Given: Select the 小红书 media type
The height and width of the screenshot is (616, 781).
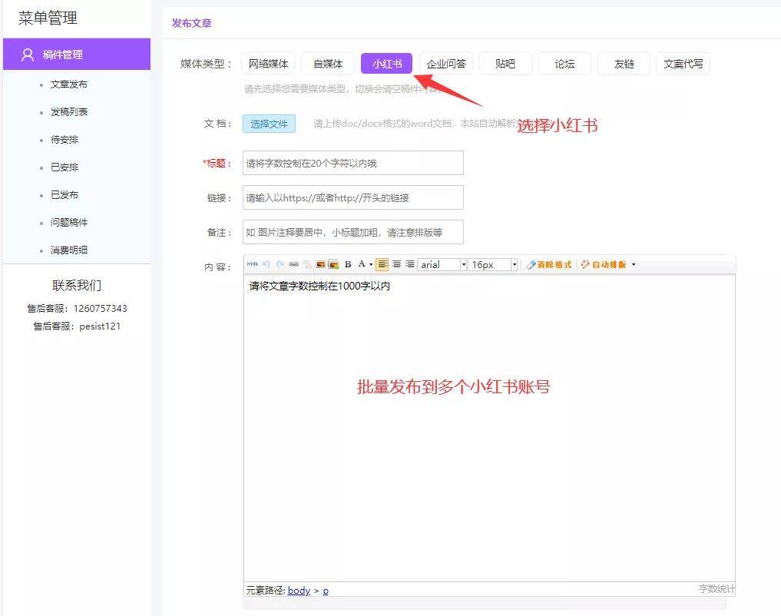Looking at the screenshot, I should click(386, 64).
